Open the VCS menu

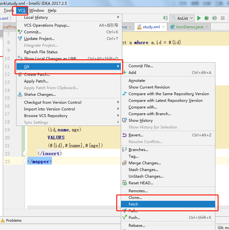click(22, 10)
